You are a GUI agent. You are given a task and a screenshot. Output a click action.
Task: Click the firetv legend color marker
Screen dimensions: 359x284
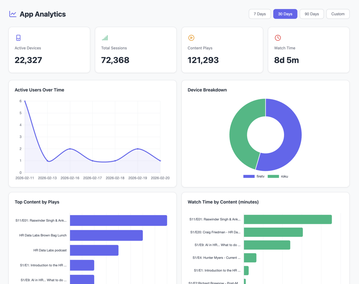249,176
